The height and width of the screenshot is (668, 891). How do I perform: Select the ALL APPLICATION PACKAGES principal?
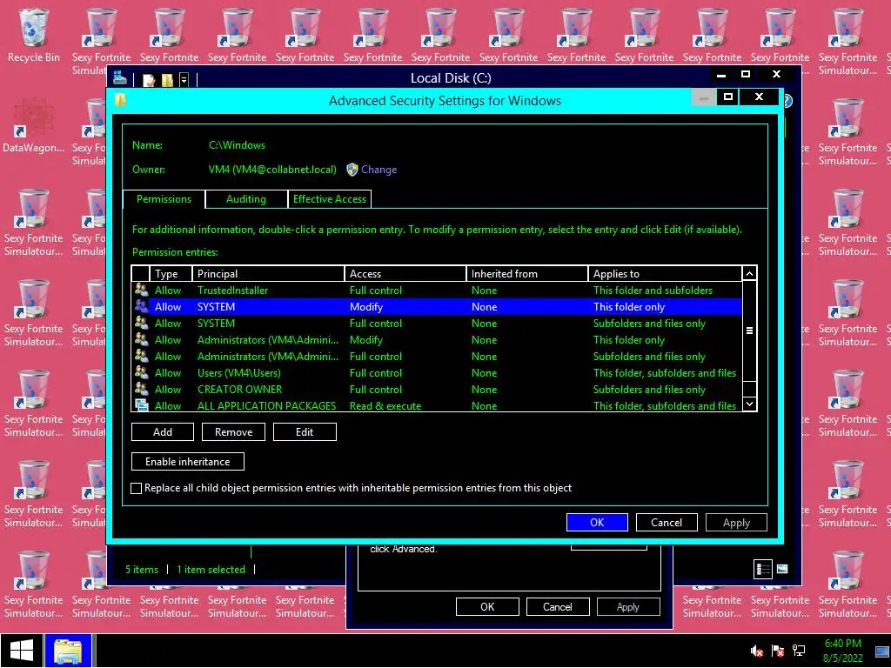266,405
